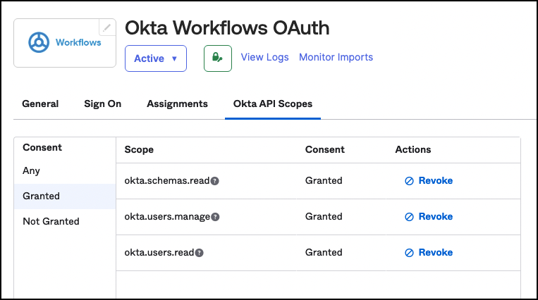Screen dimensions: 538x300
Task: Switch to the Assignments tab
Action: coord(178,104)
